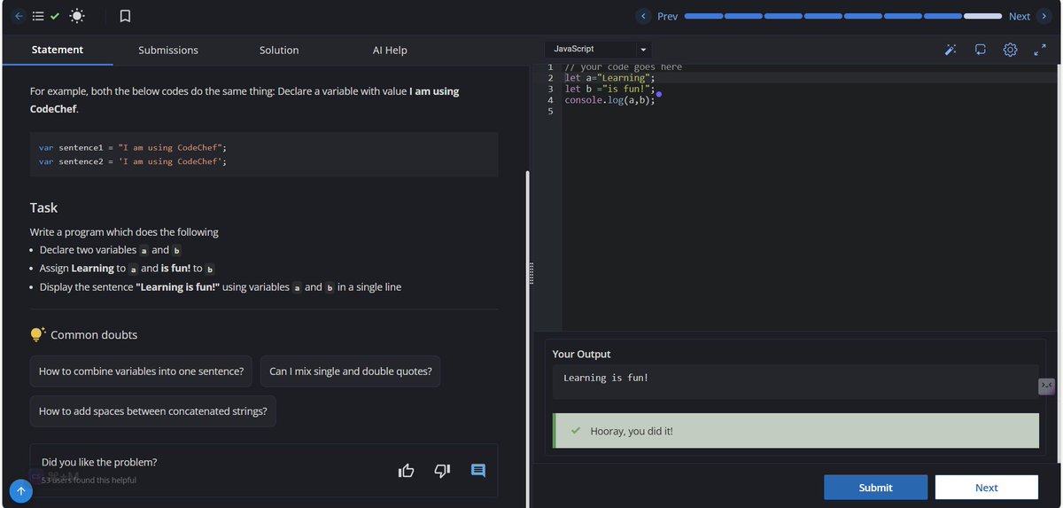Click the 'Next' label at top right
The width and height of the screenshot is (1063, 508).
pyautogui.click(x=1020, y=16)
